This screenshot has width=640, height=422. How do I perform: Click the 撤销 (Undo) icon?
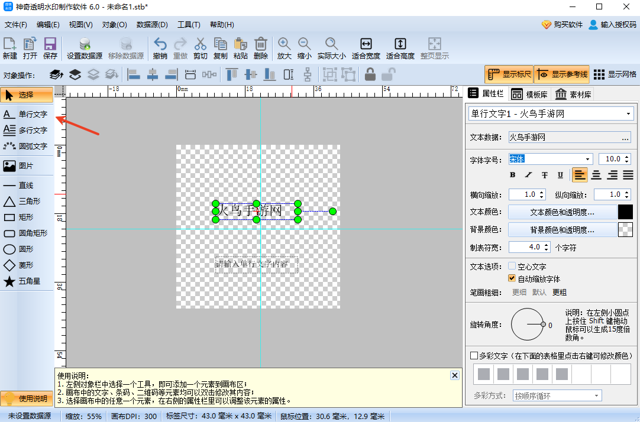point(160,48)
